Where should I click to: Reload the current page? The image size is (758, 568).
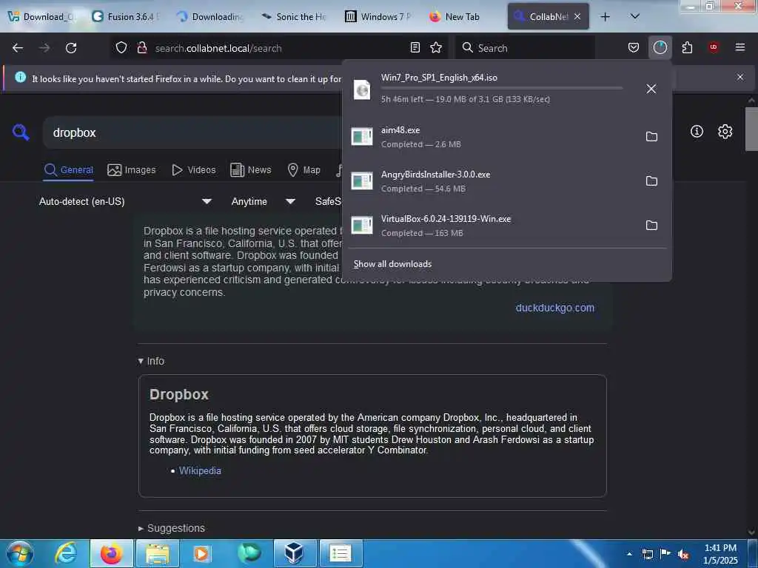71,48
